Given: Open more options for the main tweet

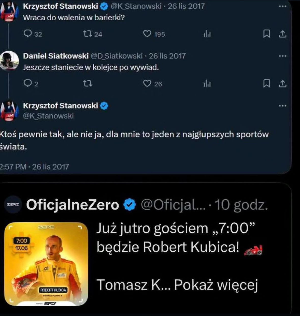Looking at the screenshot, I should 282,106.
